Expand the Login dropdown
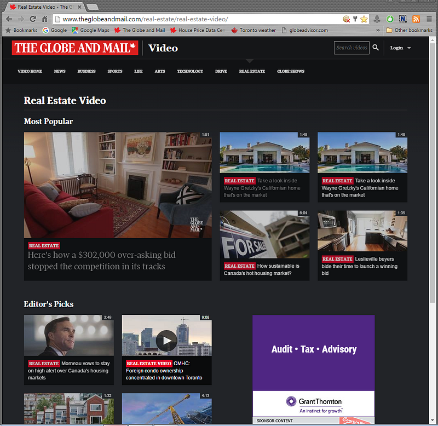 coord(400,48)
